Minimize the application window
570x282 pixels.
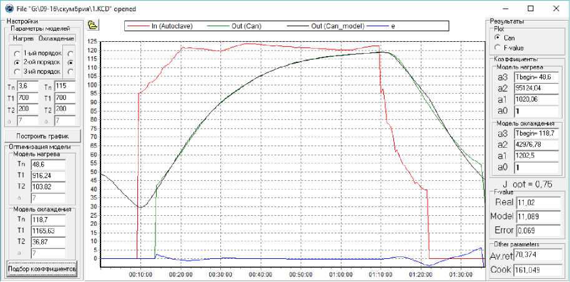tap(506, 8)
